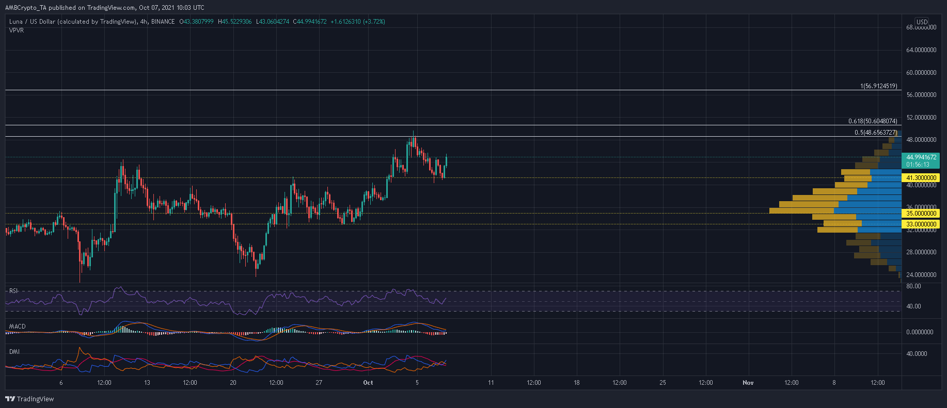Click the Nov date label on time axis

pyautogui.click(x=748, y=383)
